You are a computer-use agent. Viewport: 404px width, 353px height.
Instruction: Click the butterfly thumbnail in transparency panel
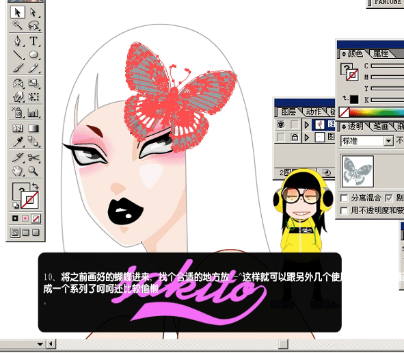point(358,172)
